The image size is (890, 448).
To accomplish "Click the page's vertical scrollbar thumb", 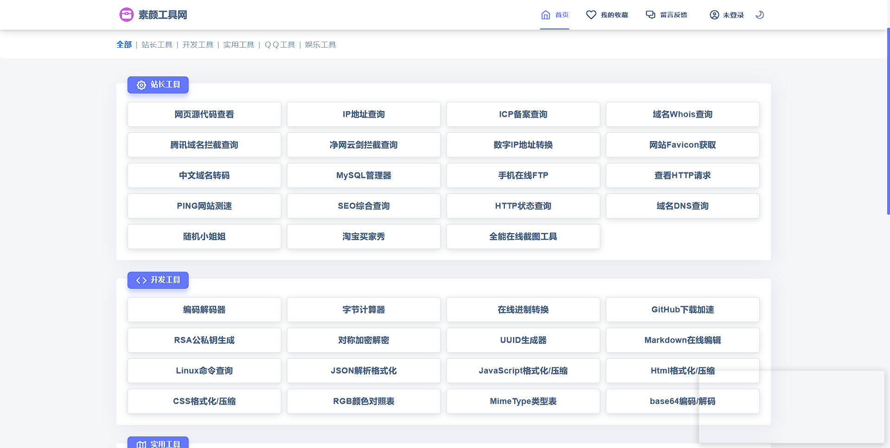I will [x=888, y=121].
